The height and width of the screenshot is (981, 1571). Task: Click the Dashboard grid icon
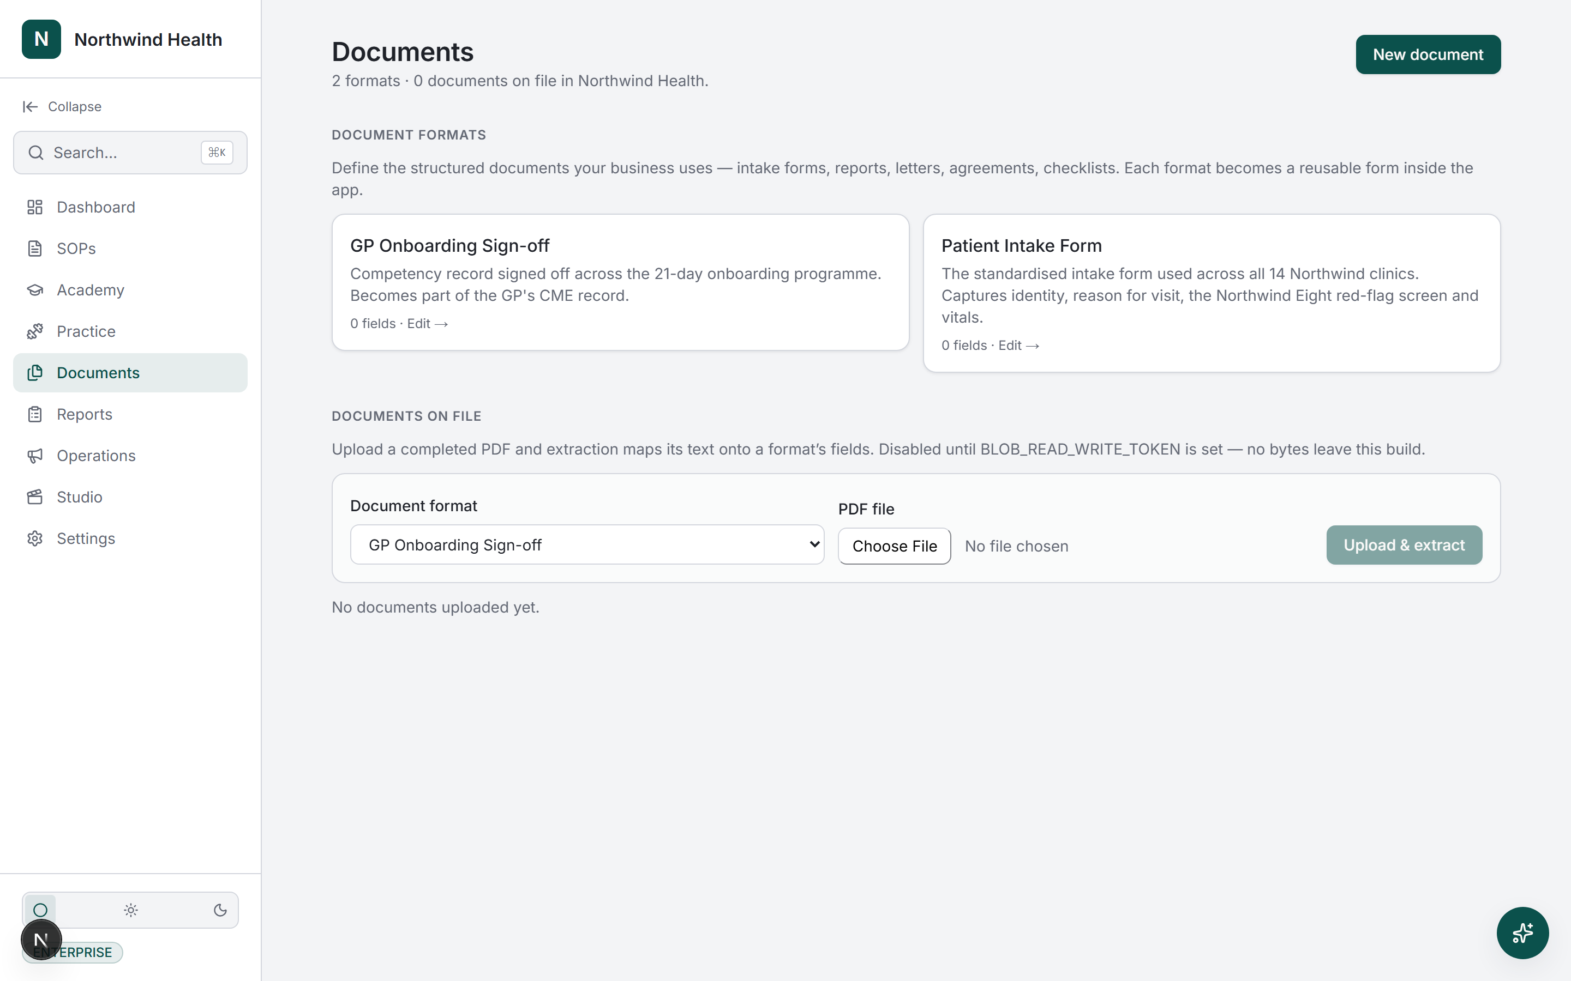click(x=35, y=207)
